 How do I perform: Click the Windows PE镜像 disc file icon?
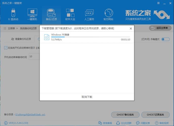coord(47,37)
